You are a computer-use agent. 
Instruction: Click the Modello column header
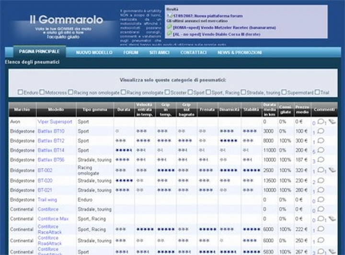tap(56, 110)
